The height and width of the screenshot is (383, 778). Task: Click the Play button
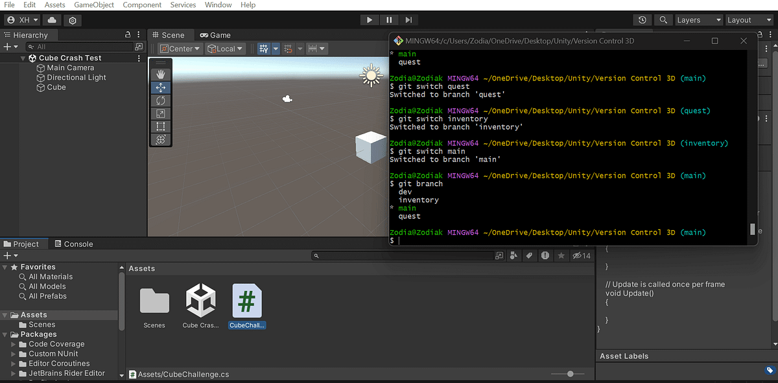point(369,20)
